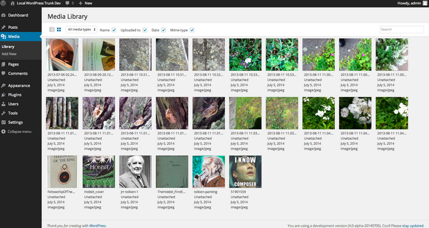Toggle the Date checkbox
Screen dimensions: 429x228
(163, 30)
